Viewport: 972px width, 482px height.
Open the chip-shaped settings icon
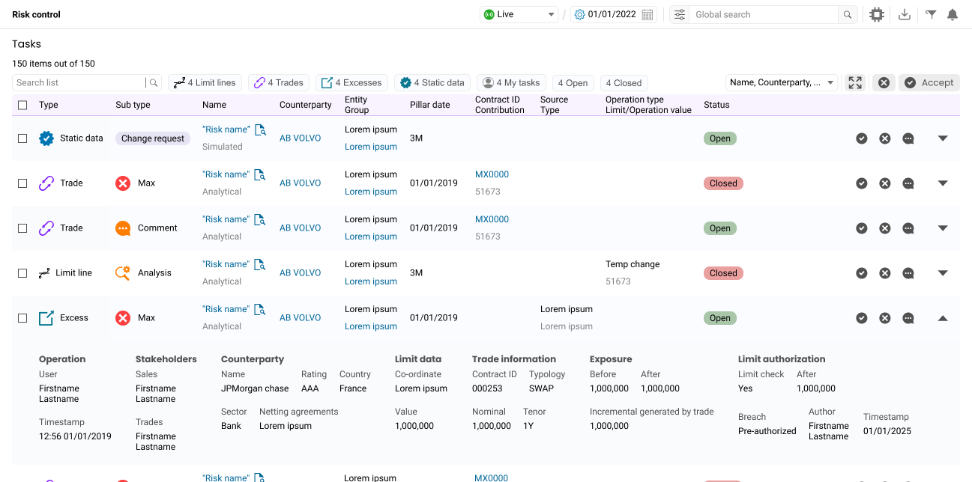[x=876, y=14]
